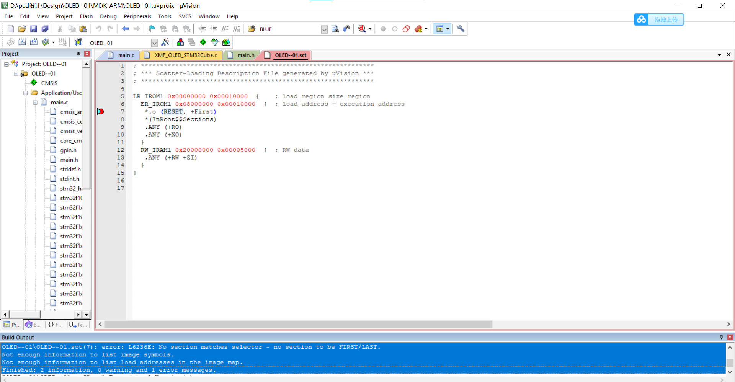Image resolution: width=735 pixels, height=382 pixels.
Task: Open Find in Files icon next to BLUE
Action: tap(252, 29)
